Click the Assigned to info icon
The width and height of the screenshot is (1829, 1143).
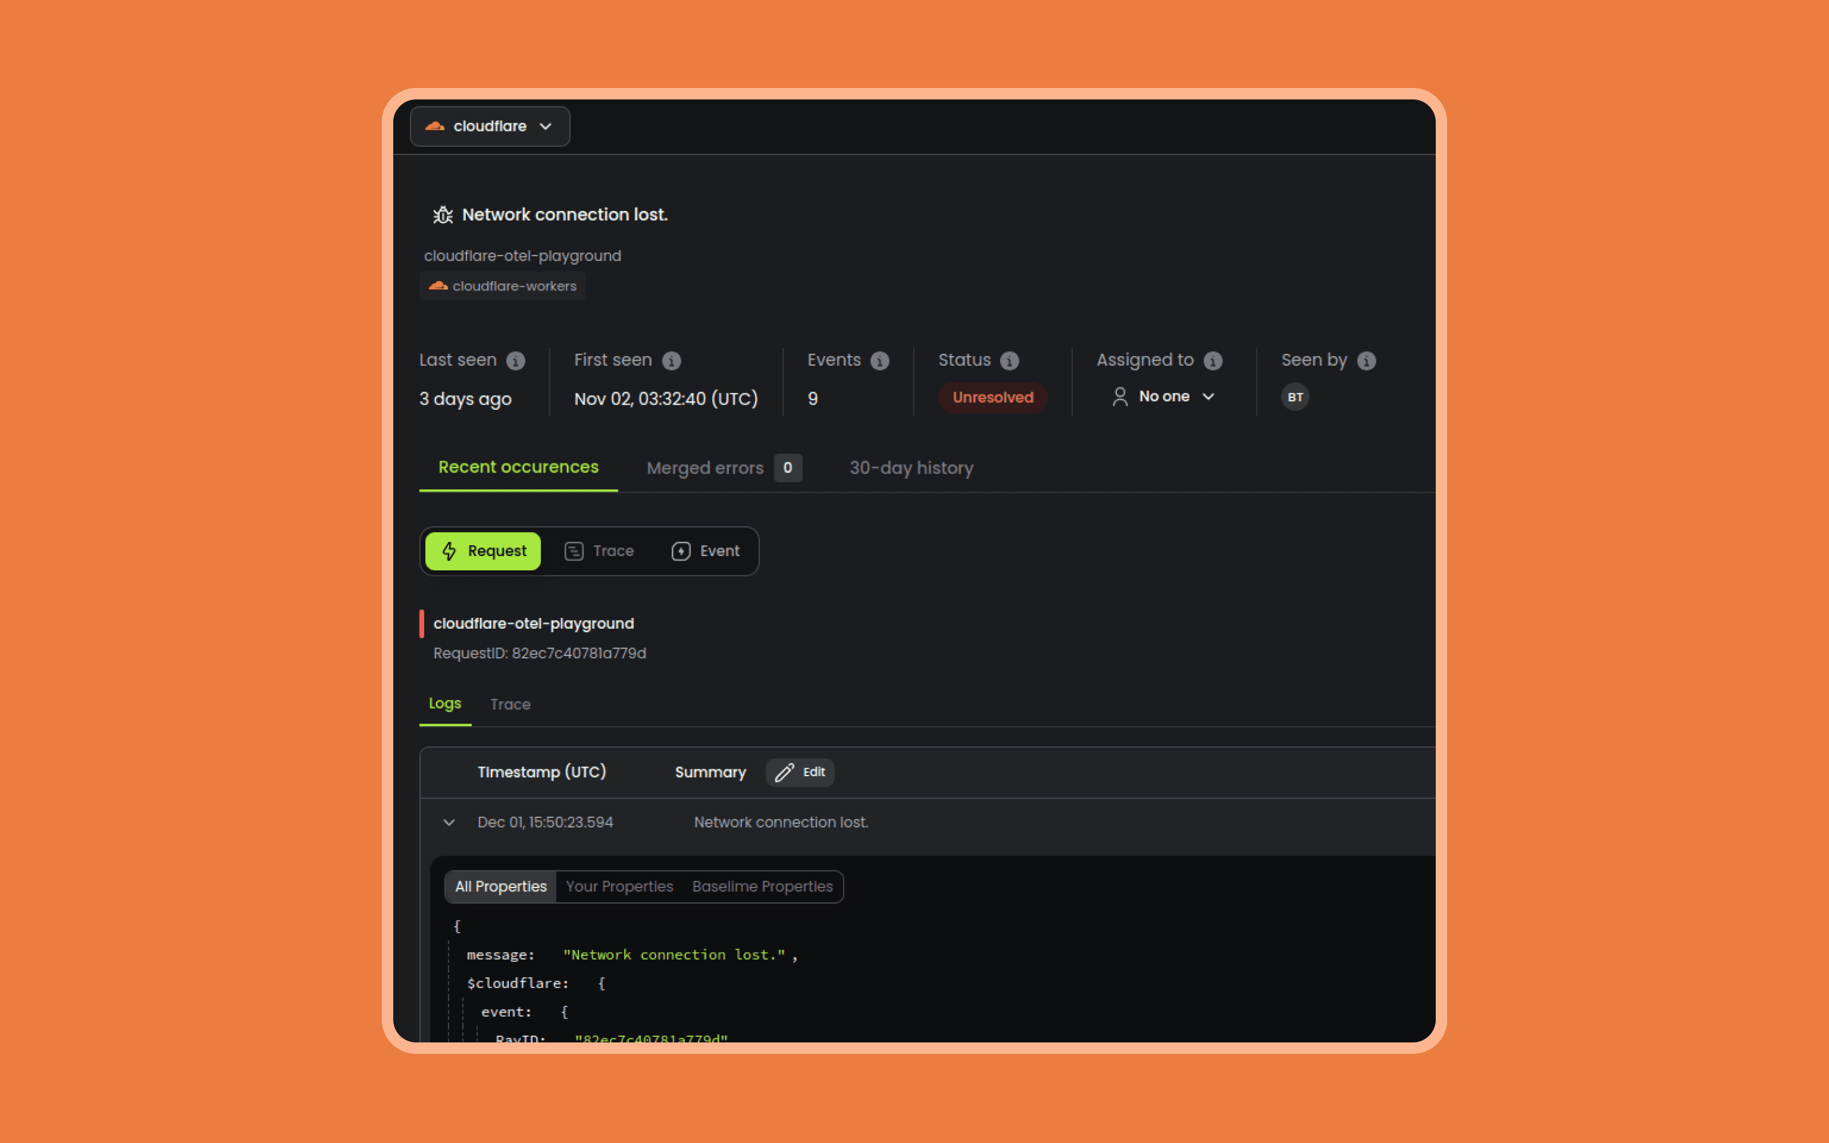pyautogui.click(x=1212, y=361)
